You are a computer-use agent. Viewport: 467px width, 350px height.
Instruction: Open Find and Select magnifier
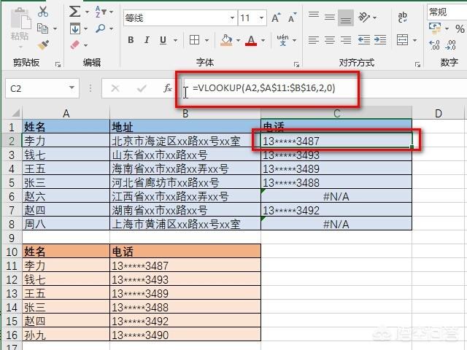101,28
